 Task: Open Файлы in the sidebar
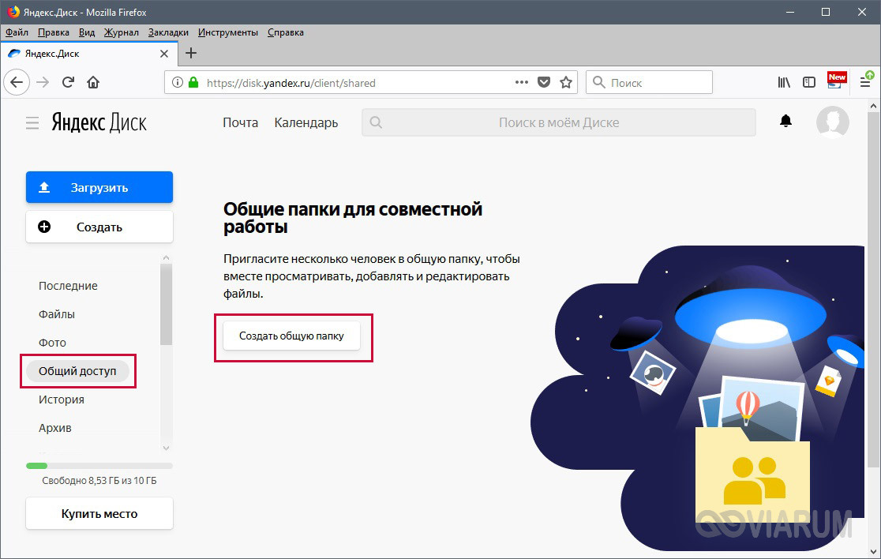pos(57,314)
